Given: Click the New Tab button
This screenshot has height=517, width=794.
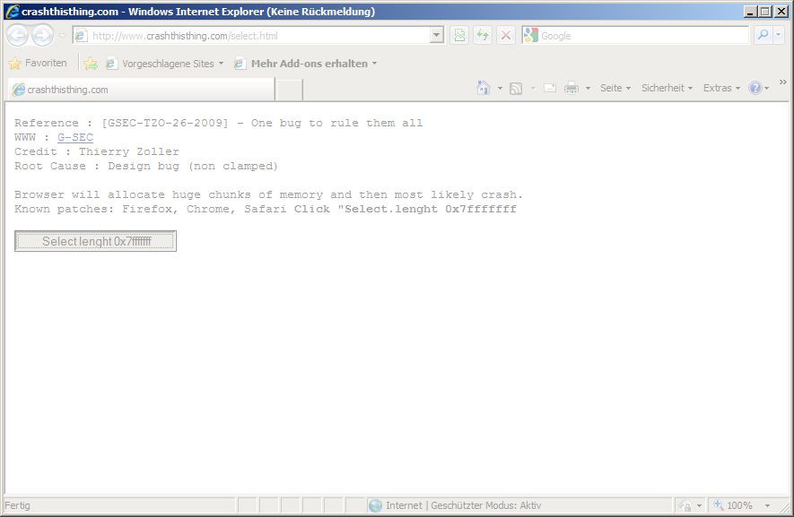Looking at the screenshot, I should tap(289, 90).
